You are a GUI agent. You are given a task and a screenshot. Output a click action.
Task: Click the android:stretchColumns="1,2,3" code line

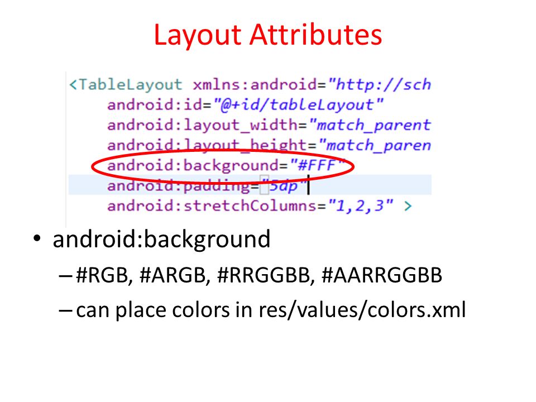click(x=250, y=206)
